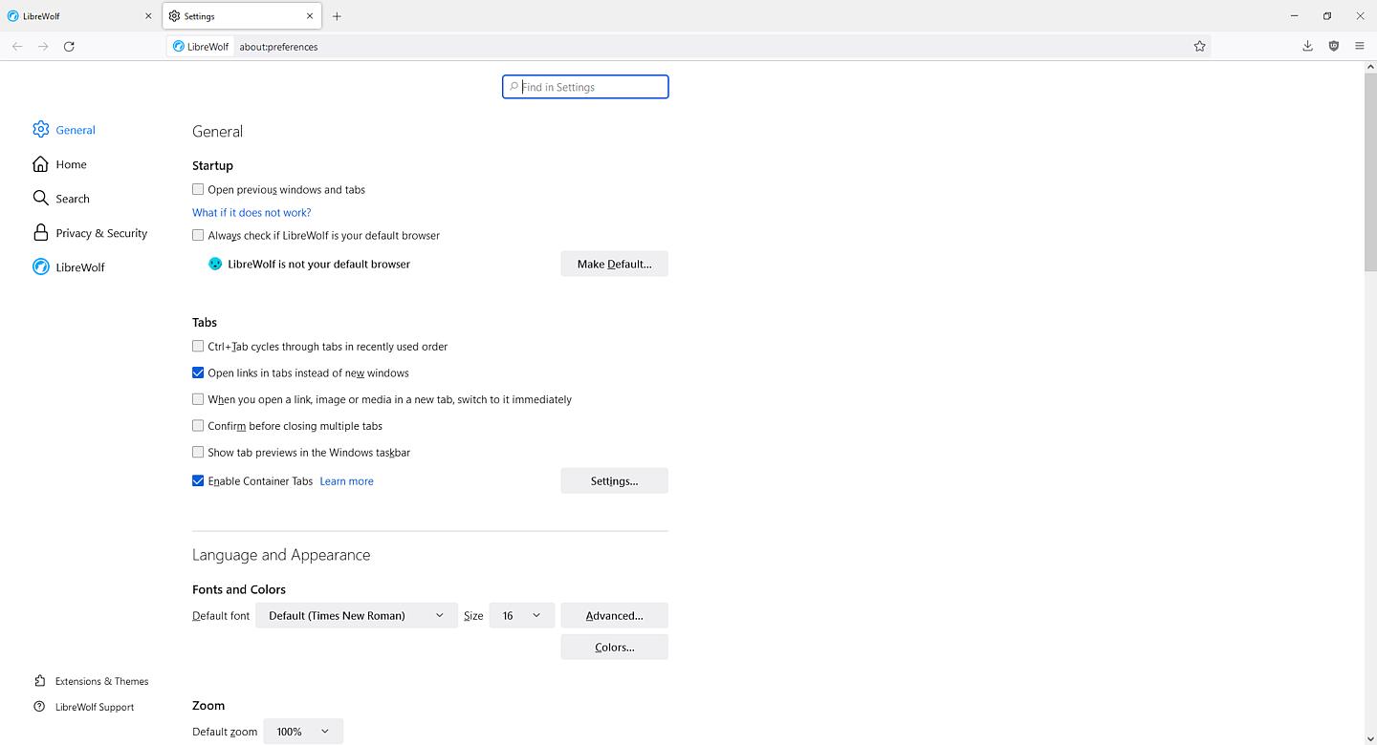1377x745 pixels.
Task: Close the LibreWolf tab
Action: click(148, 16)
